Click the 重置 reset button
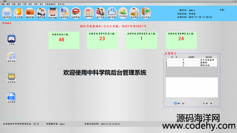The height and width of the screenshot is (133, 237). pos(207,103)
